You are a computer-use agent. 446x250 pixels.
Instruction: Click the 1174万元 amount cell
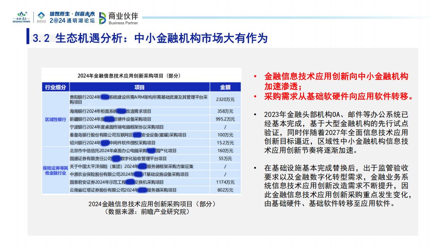click(225, 182)
